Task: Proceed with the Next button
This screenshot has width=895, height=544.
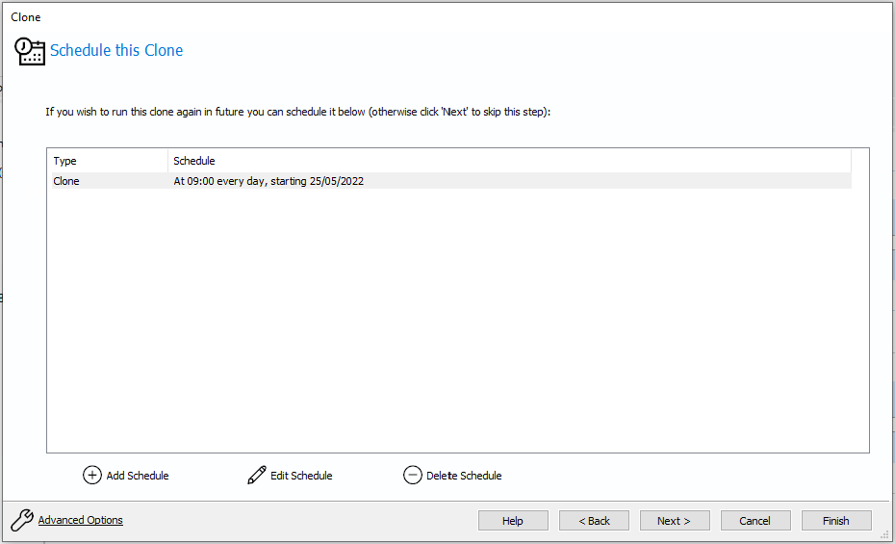Action: pos(675,521)
